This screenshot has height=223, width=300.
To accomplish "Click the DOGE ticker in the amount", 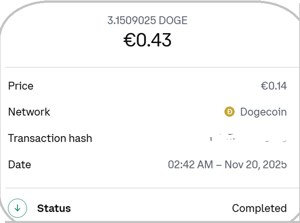I will tap(174, 20).
